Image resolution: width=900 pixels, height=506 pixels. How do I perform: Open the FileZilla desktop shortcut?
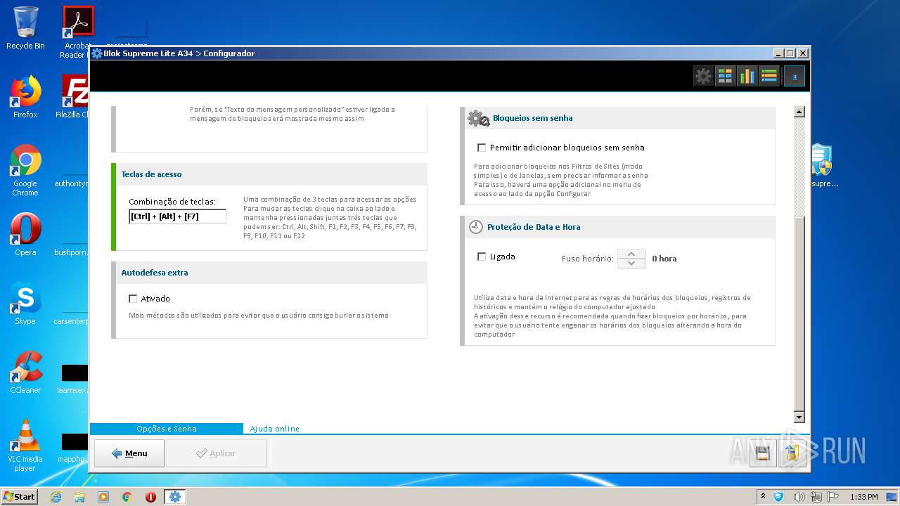pyautogui.click(x=75, y=97)
